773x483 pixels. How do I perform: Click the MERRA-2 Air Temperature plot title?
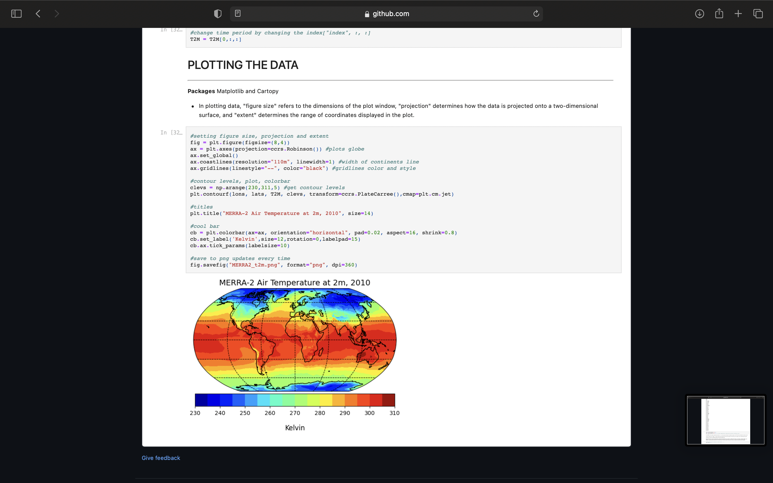click(x=294, y=283)
